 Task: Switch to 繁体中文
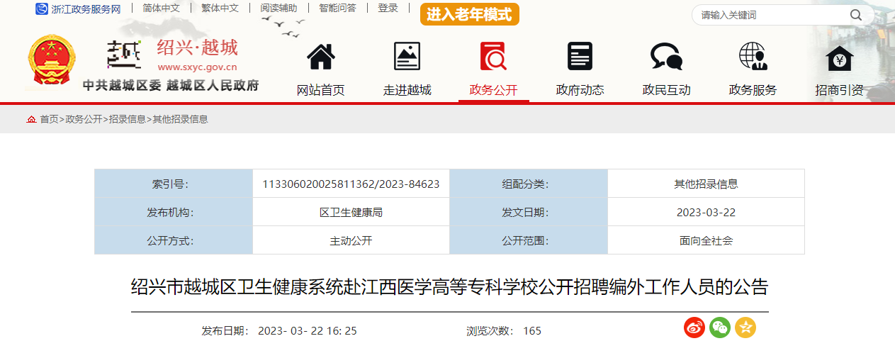point(220,9)
